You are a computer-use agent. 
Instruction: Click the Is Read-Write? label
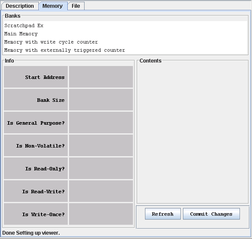pyautogui.click(x=36, y=191)
